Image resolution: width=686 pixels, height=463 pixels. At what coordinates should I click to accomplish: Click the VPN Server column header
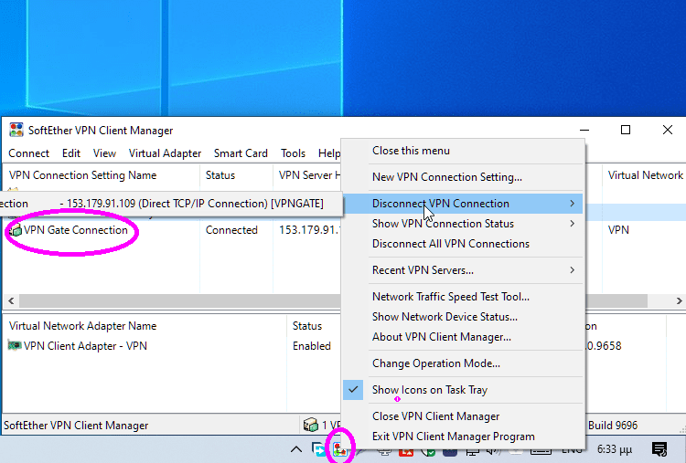click(x=307, y=175)
